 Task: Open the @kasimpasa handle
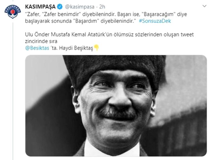click(x=80, y=7)
